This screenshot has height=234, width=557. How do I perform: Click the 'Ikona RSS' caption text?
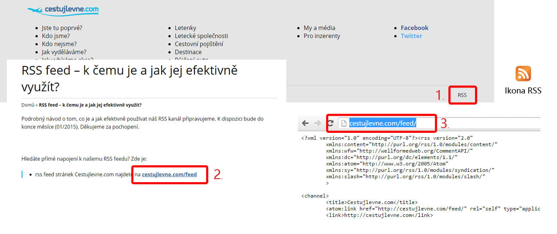pyautogui.click(x=523, y=90)
